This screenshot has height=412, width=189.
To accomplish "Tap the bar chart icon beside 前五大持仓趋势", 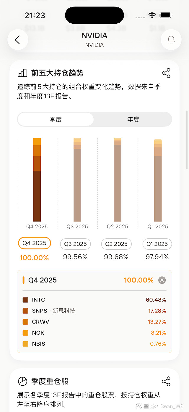I will (x=22, y=73).
